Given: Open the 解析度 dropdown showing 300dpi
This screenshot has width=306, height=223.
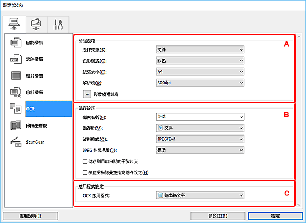Looking at the screenshot, I should point(200,83).
